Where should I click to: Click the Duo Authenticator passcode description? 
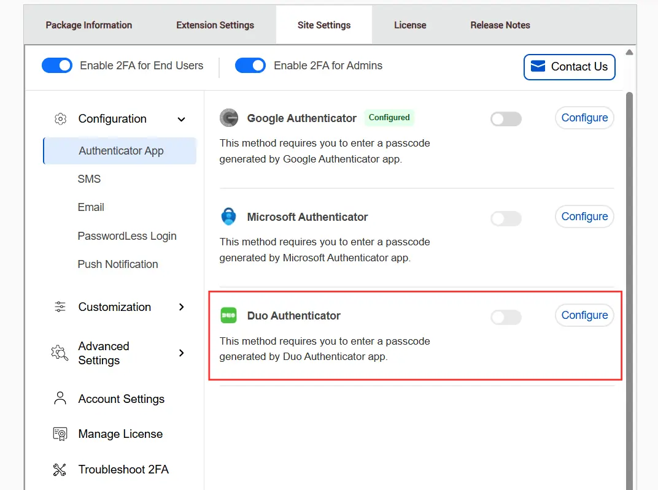click(x=324, y=349)
